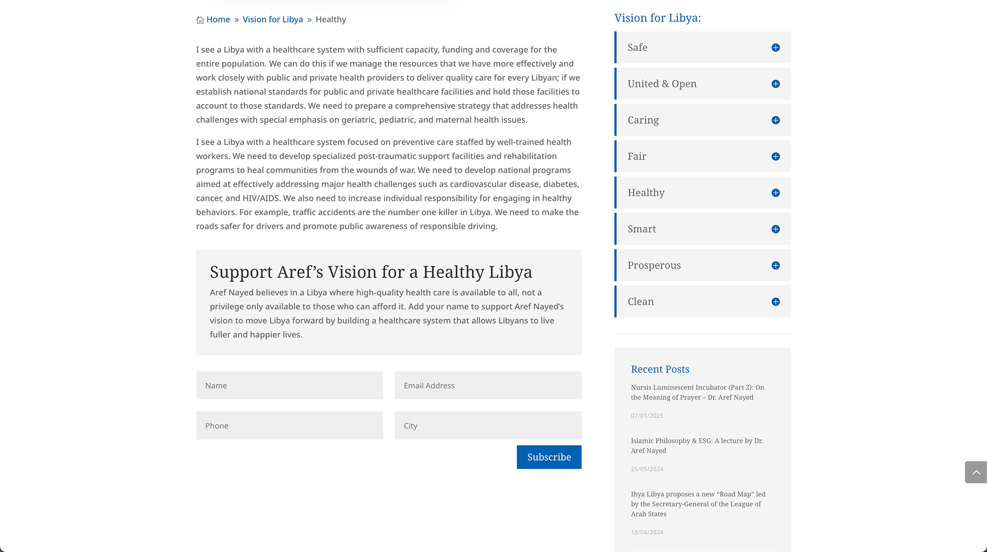Select the City input field
Image resolution: width=987 pixels, height=552 pixels.
[488, 426]
